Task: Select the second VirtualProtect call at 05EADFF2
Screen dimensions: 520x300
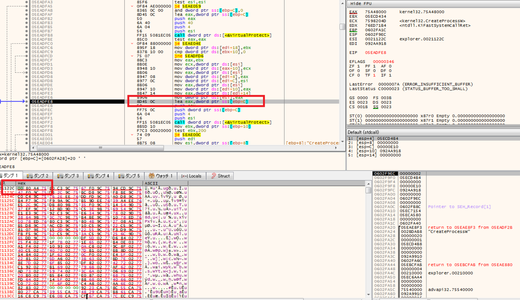Action: [x=223, y=122]
